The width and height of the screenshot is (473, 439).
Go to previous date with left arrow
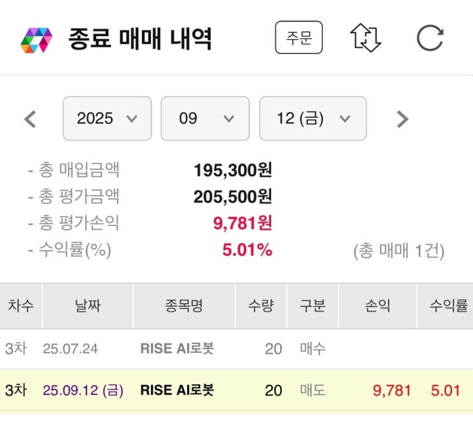pyautogui.click(x=30, y=119)
